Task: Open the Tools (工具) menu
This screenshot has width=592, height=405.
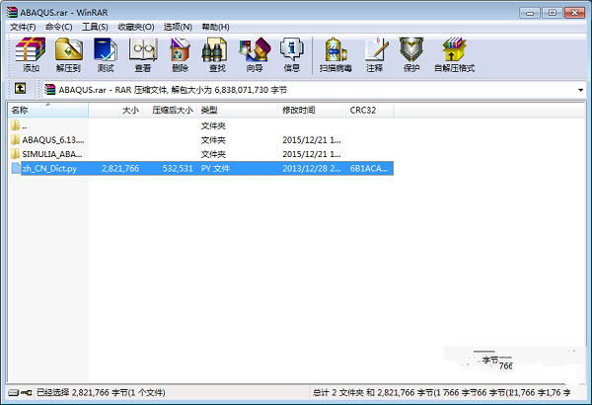Action: pos(95,27)
